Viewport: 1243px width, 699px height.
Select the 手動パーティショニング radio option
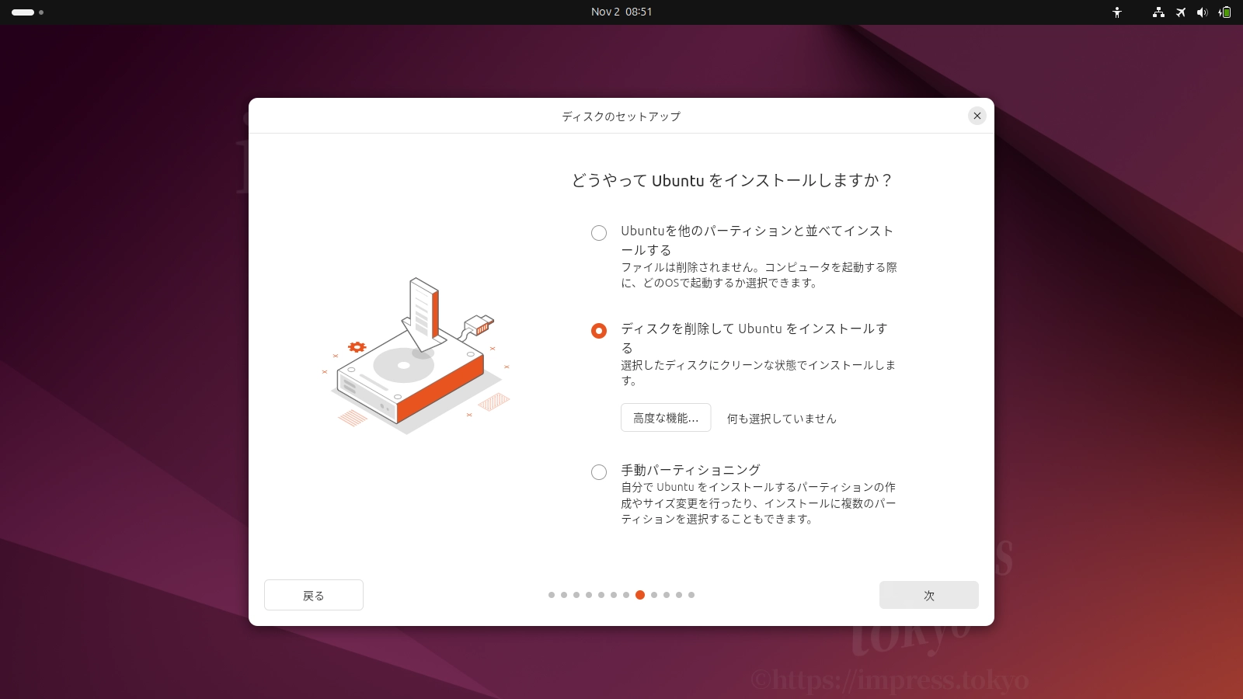point(599,472)
